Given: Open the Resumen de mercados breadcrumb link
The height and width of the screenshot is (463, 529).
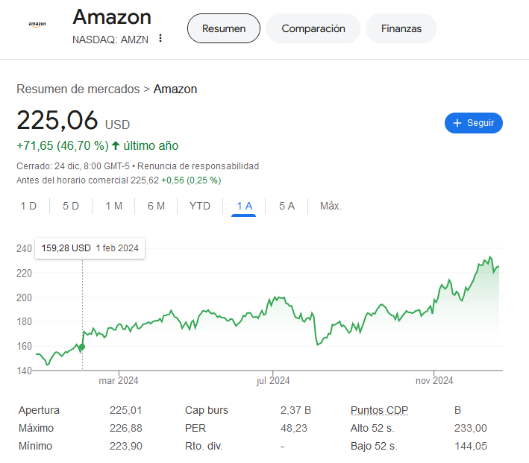Looking at the screenshot, I should (78, 89).
